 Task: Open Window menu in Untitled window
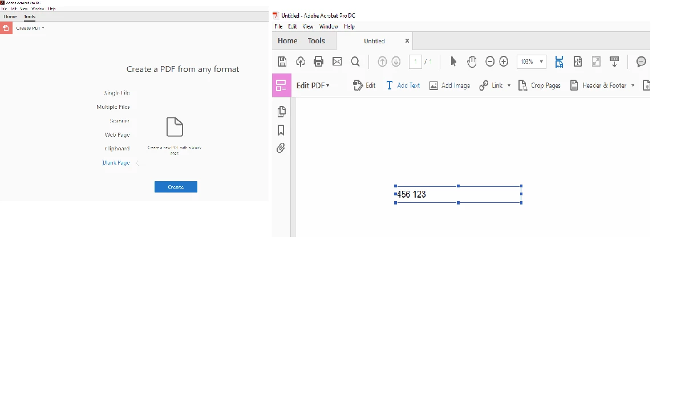click(329, 26)
